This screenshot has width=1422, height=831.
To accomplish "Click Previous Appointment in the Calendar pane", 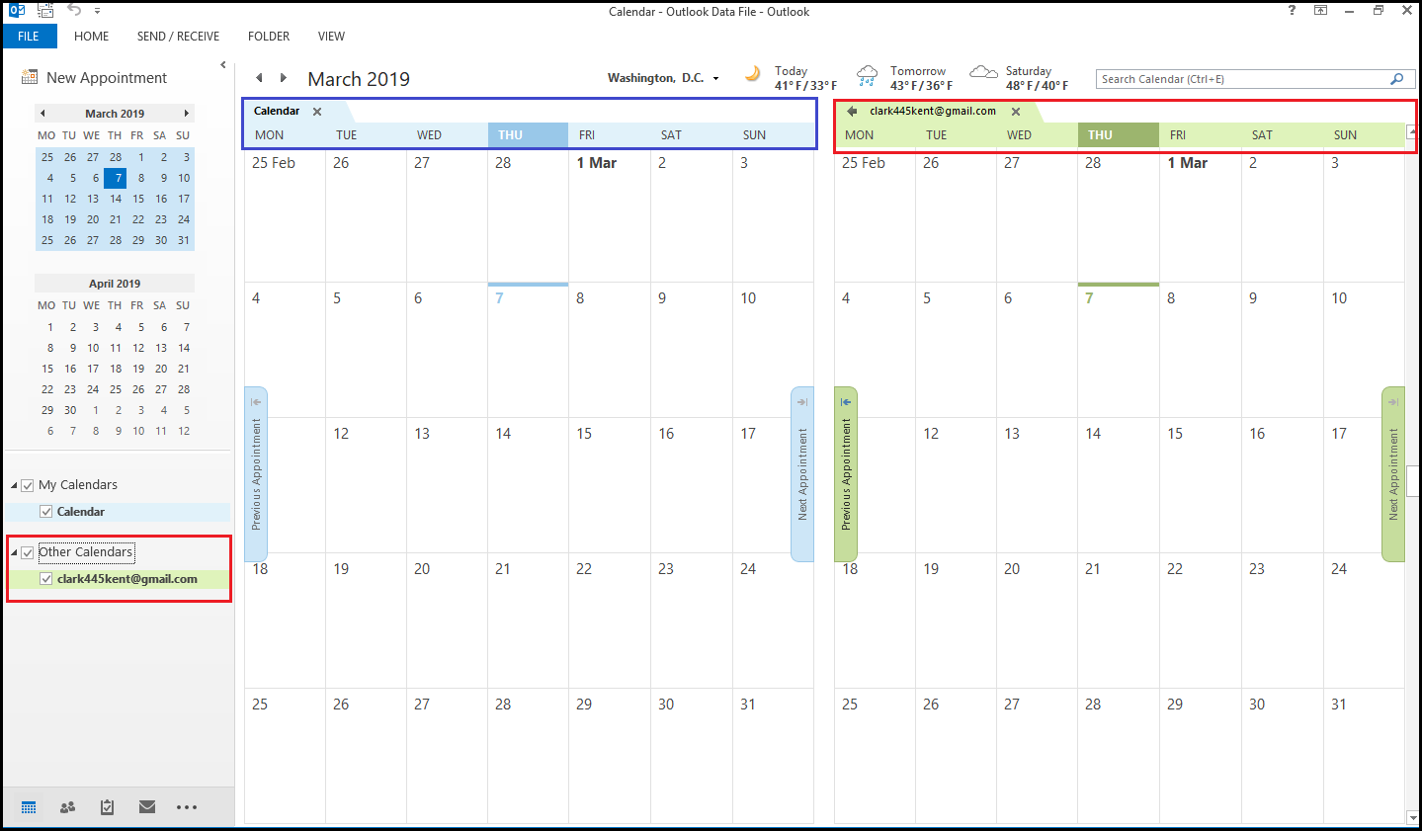I will click(x=256, y=474).
